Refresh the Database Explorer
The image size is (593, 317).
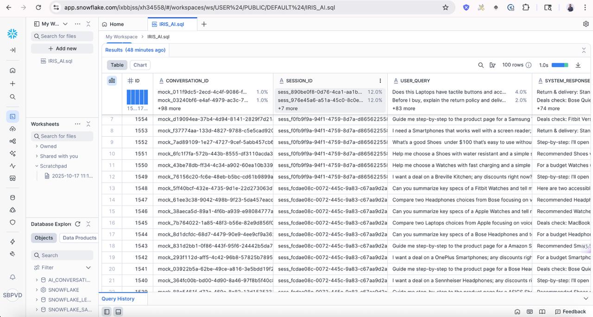click(78, 224)
